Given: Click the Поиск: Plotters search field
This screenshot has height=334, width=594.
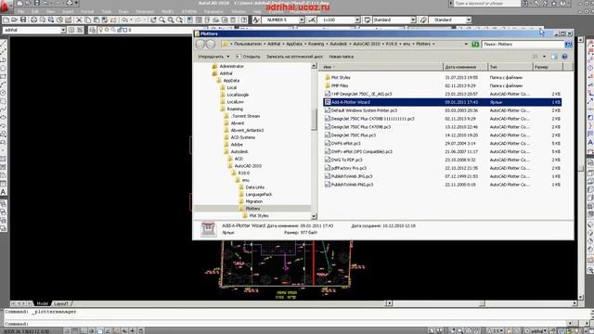Looking at the screenshot, I should pyautogui.click(x=523, y=45).
